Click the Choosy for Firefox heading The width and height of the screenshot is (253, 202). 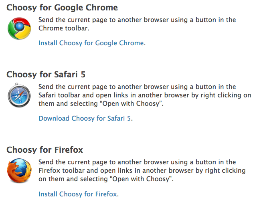(45, 150)
